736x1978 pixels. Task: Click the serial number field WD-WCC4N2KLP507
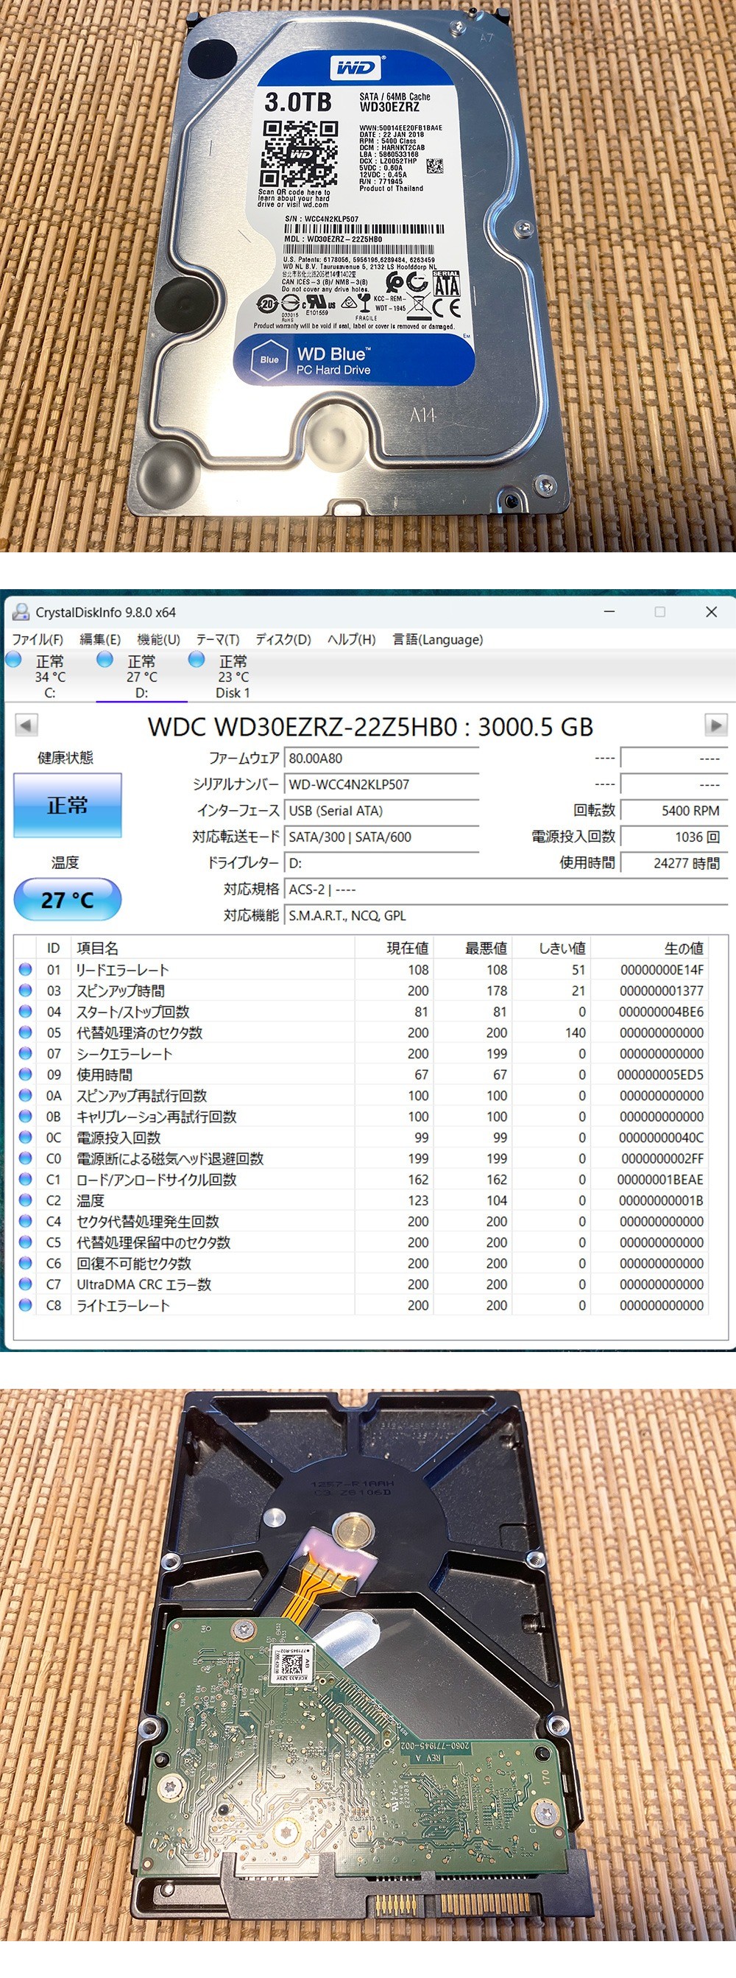tap(381, 784)
